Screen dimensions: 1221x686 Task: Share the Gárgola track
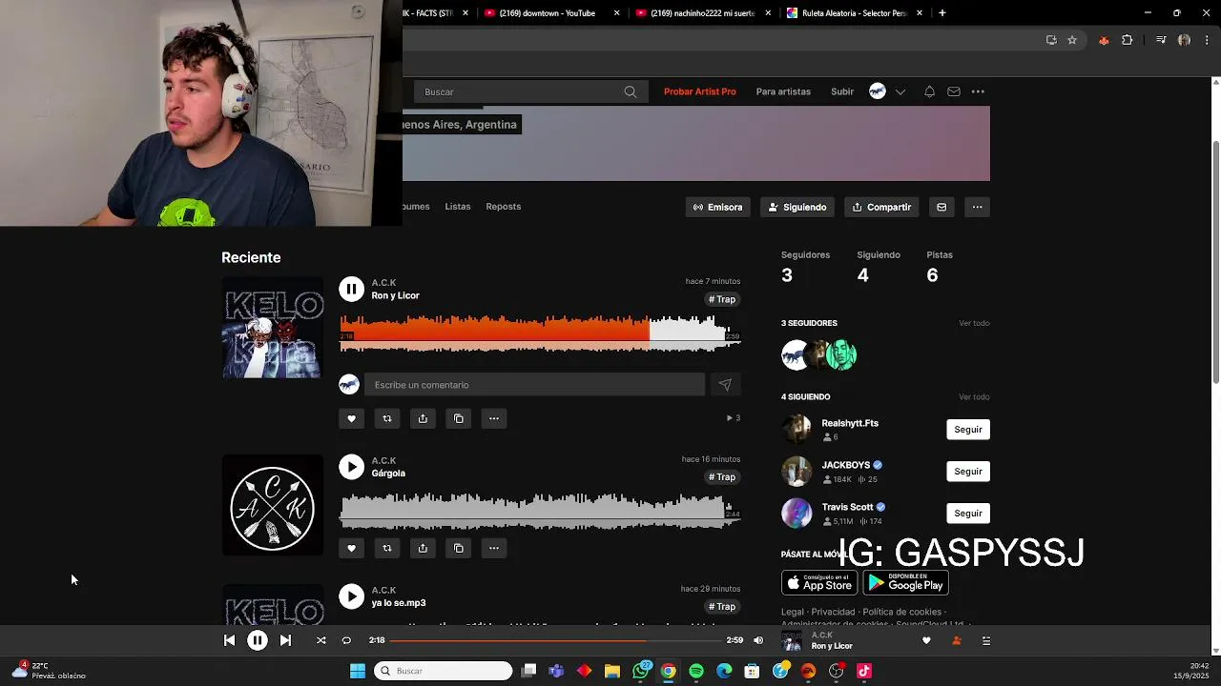tap(423, 548)
